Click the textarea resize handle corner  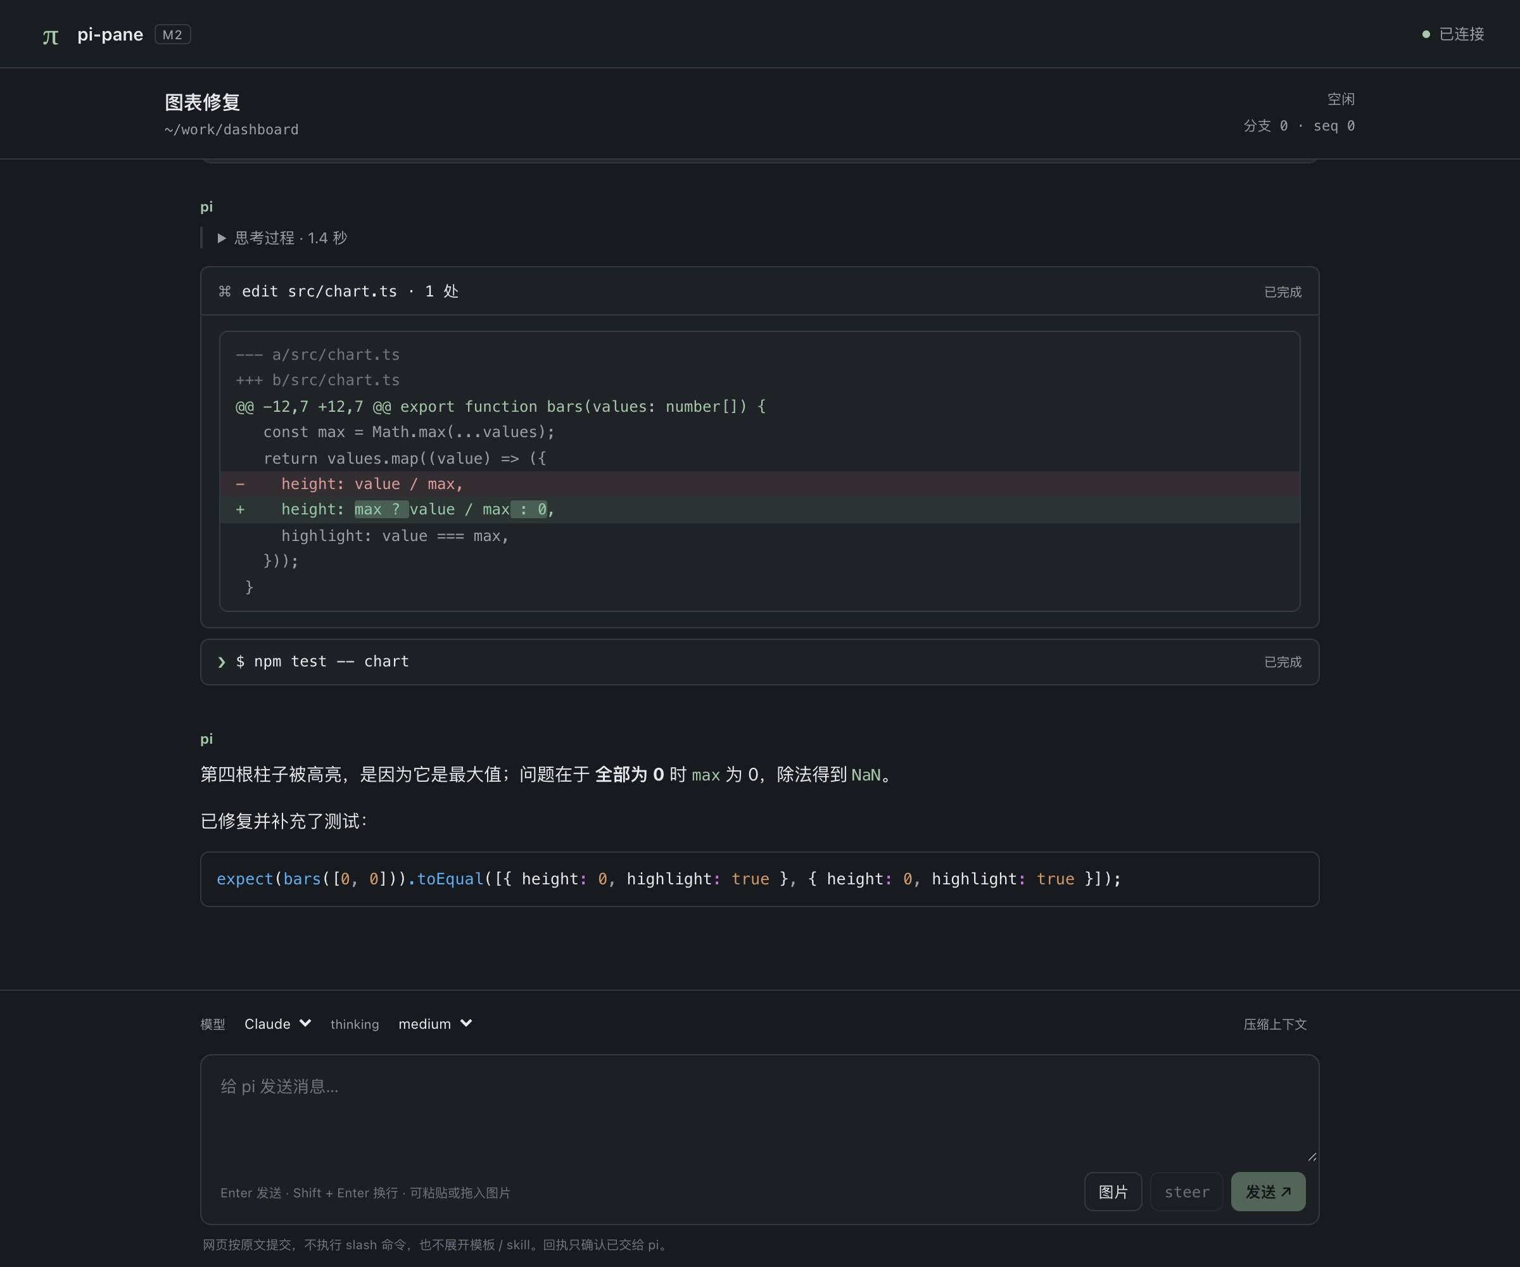point(1312,1156)
